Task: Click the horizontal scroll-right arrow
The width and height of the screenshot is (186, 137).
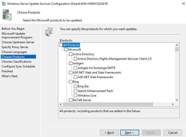Action: (x=173, y=104)
